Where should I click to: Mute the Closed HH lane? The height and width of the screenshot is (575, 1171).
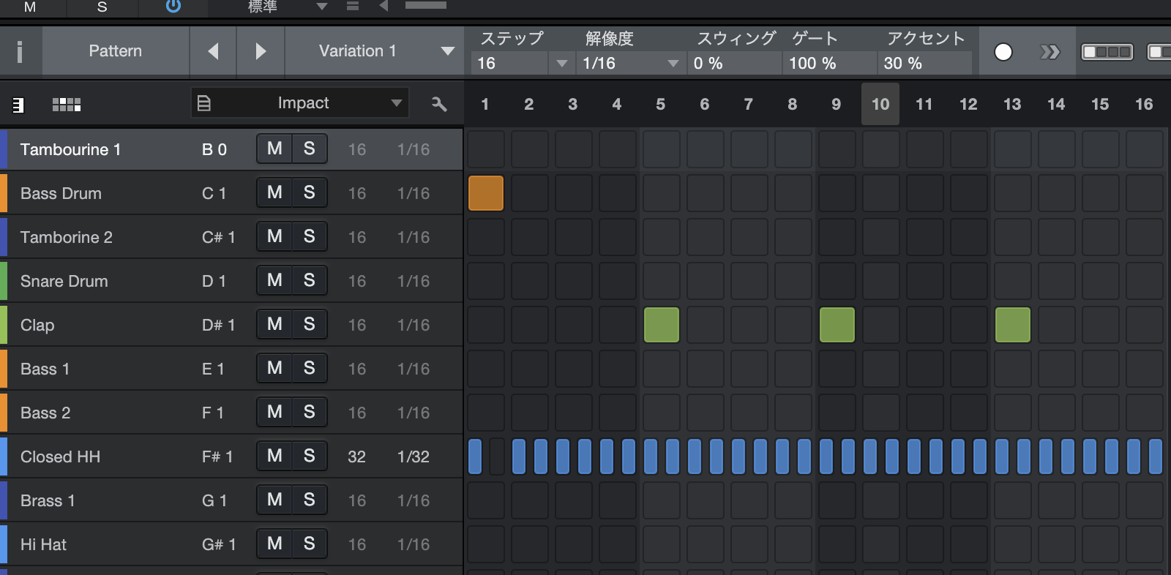coord(274,456)
